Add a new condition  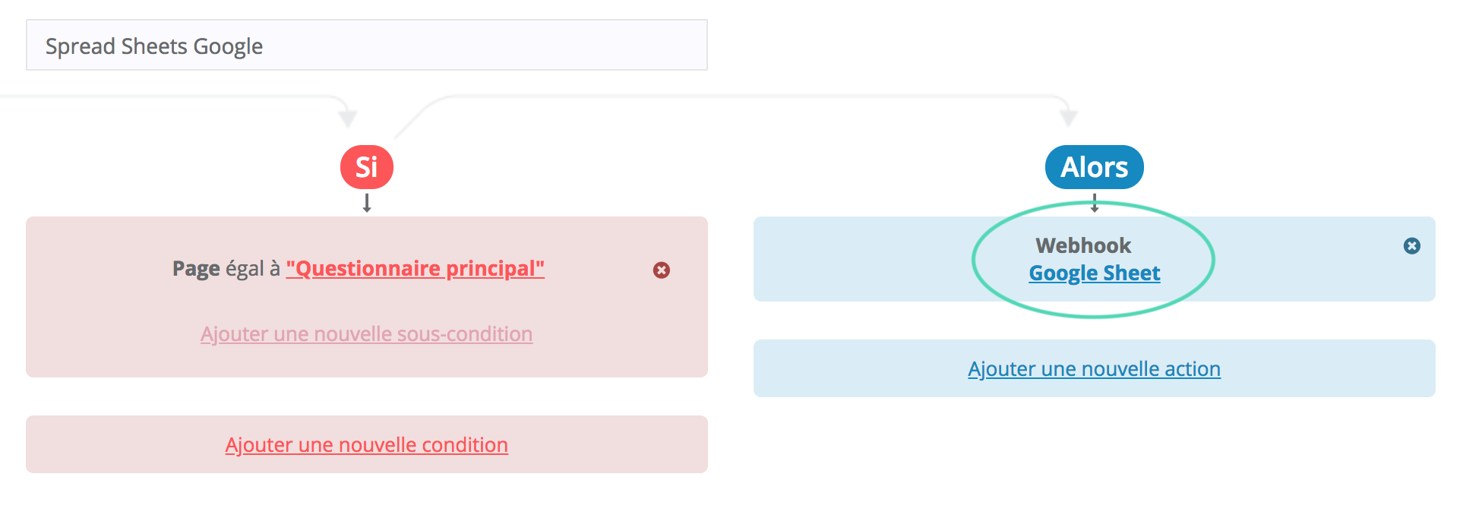click(x=367, y=445)
